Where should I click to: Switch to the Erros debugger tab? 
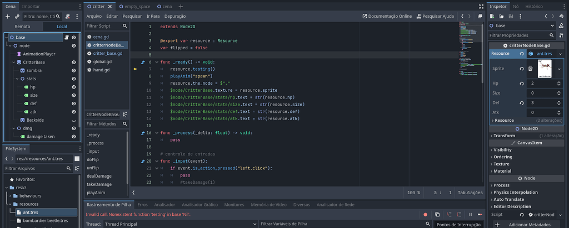tap(142, 204)
